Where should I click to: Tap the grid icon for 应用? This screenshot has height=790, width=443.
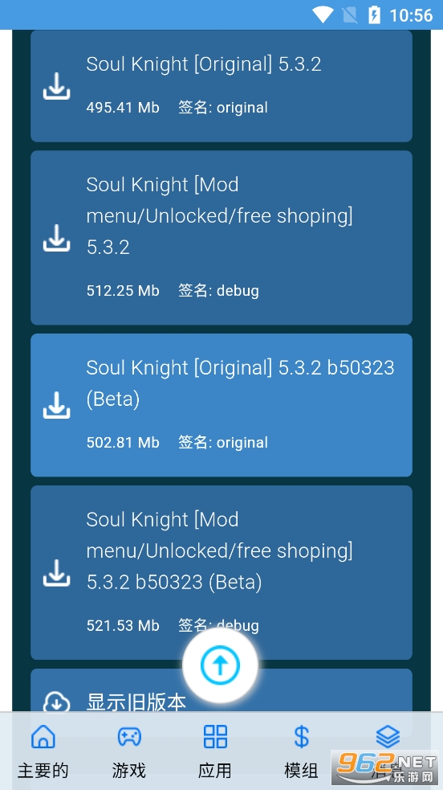(x=215, y=737)
